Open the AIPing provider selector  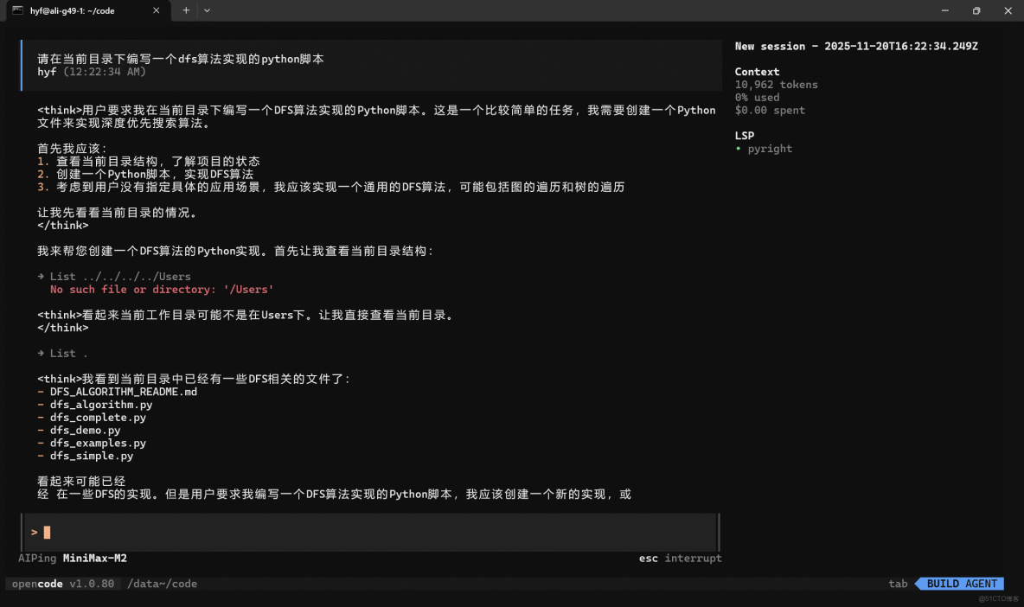(x=35, y=558)
